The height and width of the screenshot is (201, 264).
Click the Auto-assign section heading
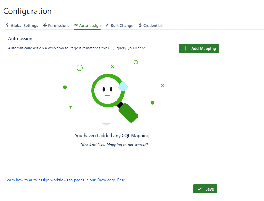(20, 39)
